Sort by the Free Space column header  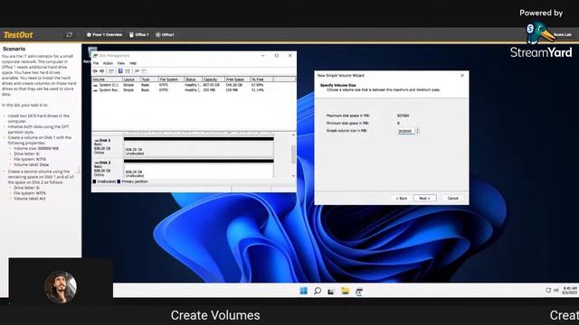click(x=237, y=79)
